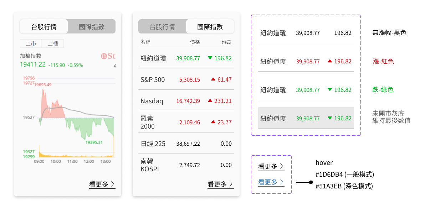Click the 0.00 change in the 日經 225 row
The width and height of the screenshot is (425, 208).
click(x=226, y=144)
